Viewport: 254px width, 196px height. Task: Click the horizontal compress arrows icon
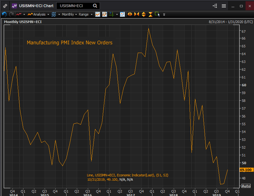point(137,14)
